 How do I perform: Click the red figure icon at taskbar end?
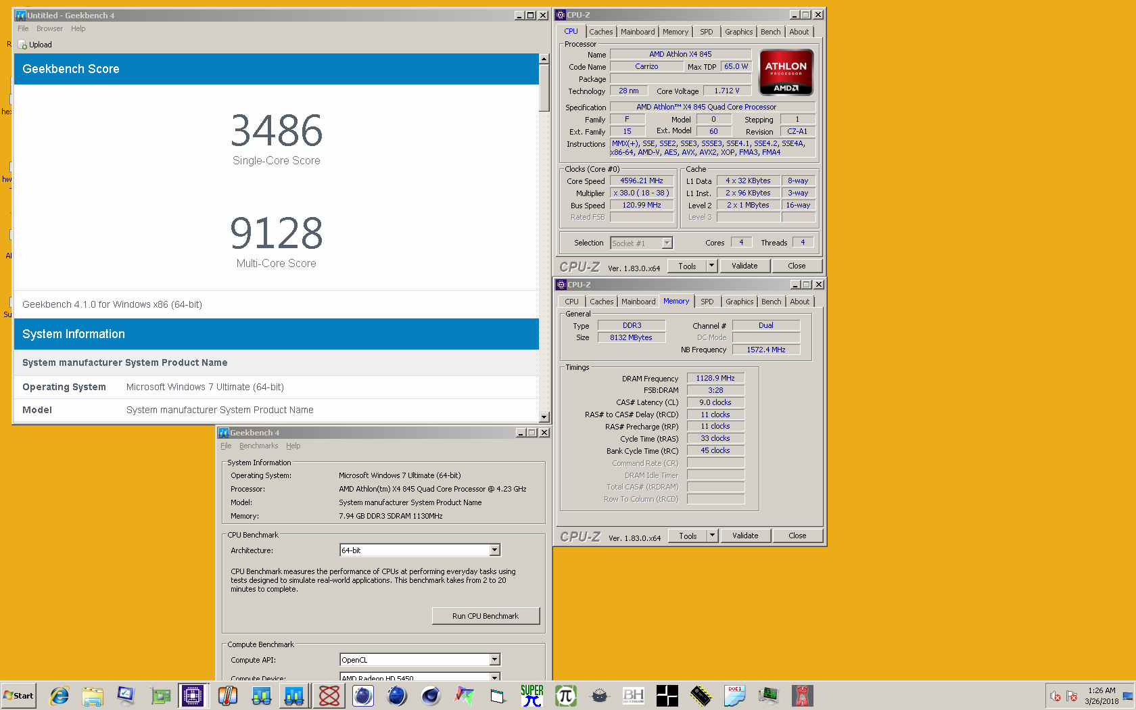(x=803, y=695)
